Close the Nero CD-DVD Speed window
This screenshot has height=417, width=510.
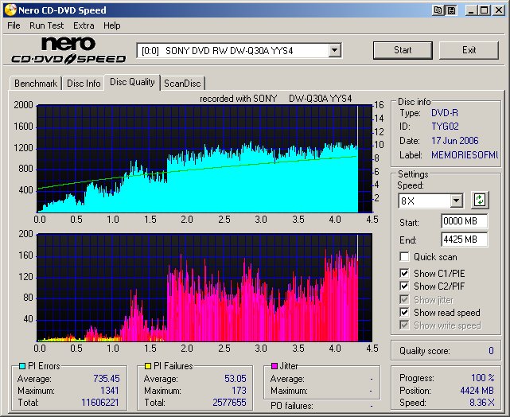[498, 10]
